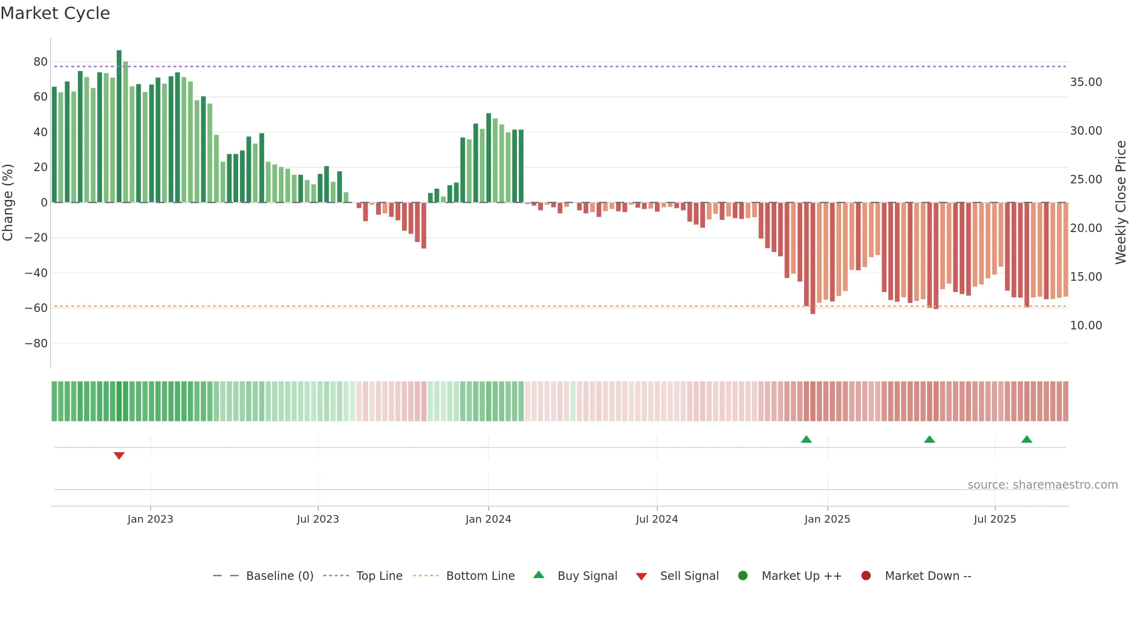The width and height of the screenshot is (1134, 638).
Task: Click the gray dashed Baseline legend sample
Action: (226, 576)
